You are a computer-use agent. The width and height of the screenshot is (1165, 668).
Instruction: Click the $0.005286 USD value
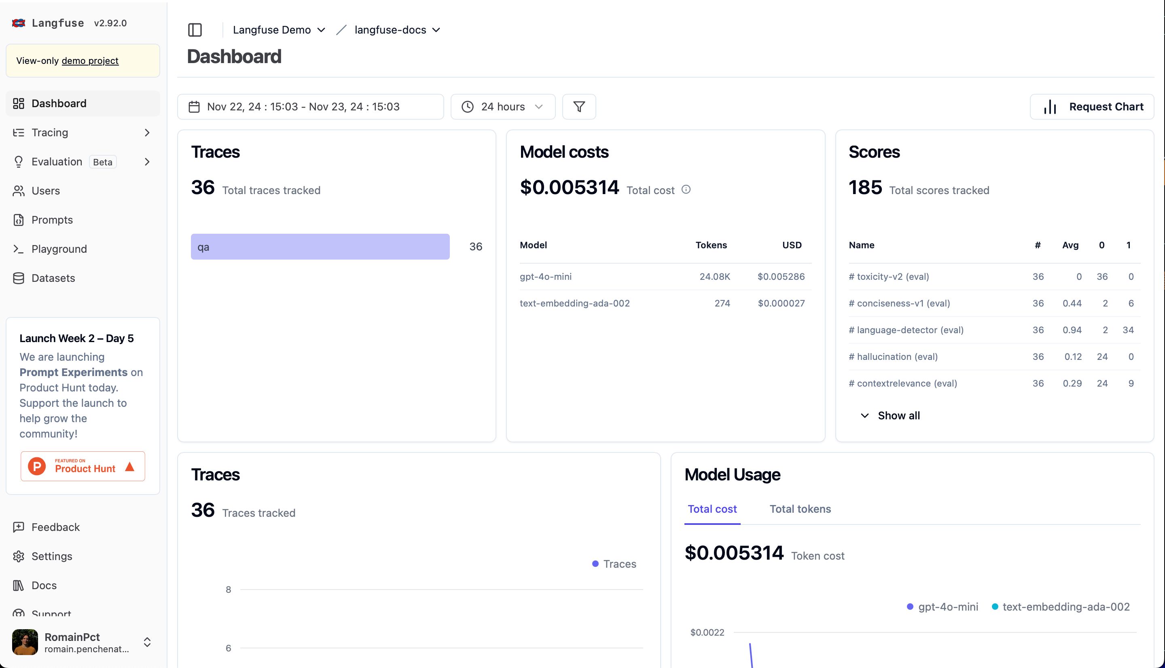click(781, 277)
